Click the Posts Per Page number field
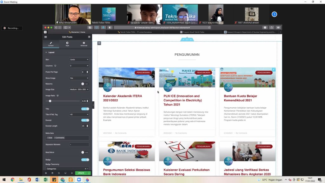This screenshot has width=325, height=183. (x=85, y=72)
